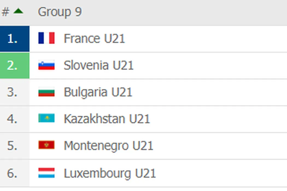The width and height of the screenshot is (287, 191).
Task: Sort by rank using green arrow
Action: (x=18, y=11)
